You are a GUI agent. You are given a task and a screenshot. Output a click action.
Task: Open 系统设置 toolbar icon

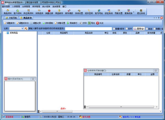click(x=79, y=12)
